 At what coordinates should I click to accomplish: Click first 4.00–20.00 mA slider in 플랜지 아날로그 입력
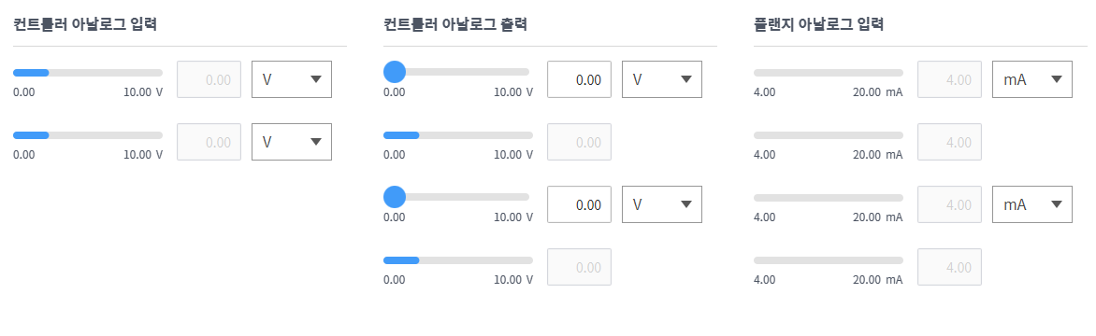(x=829, y=73)
